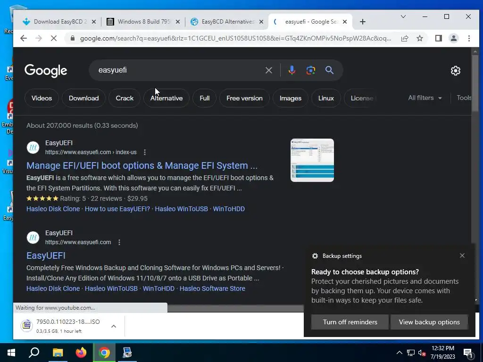Image resolution: width=483 pixels, height=362 pixels.
Task: Open the Chrome three-dot menu
Action: point(469,38)
